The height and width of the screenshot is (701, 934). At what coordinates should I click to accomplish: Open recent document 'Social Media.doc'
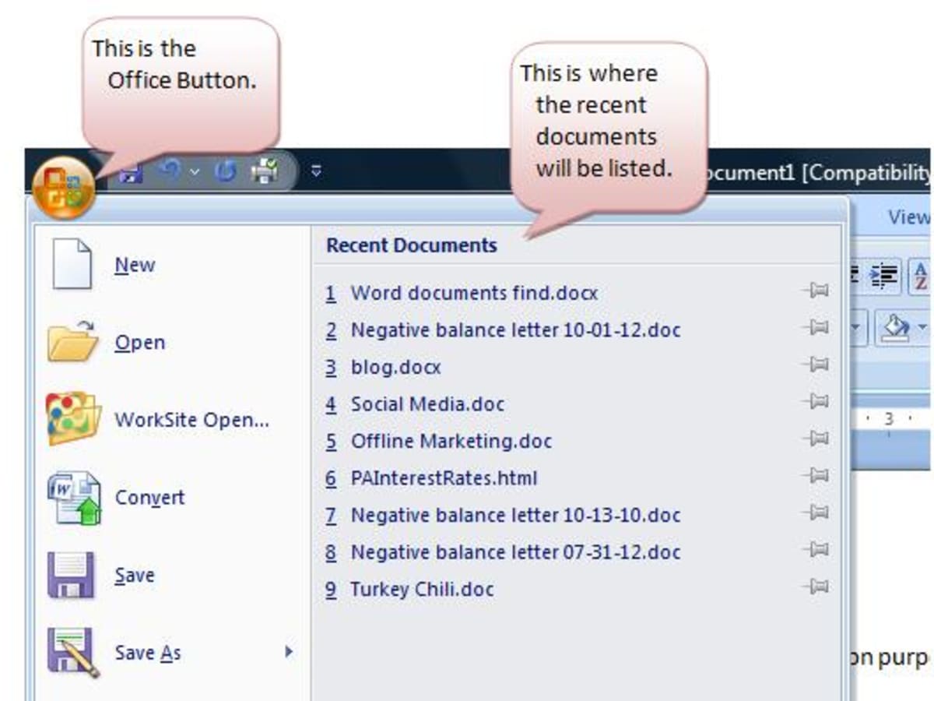pos(427,404)
